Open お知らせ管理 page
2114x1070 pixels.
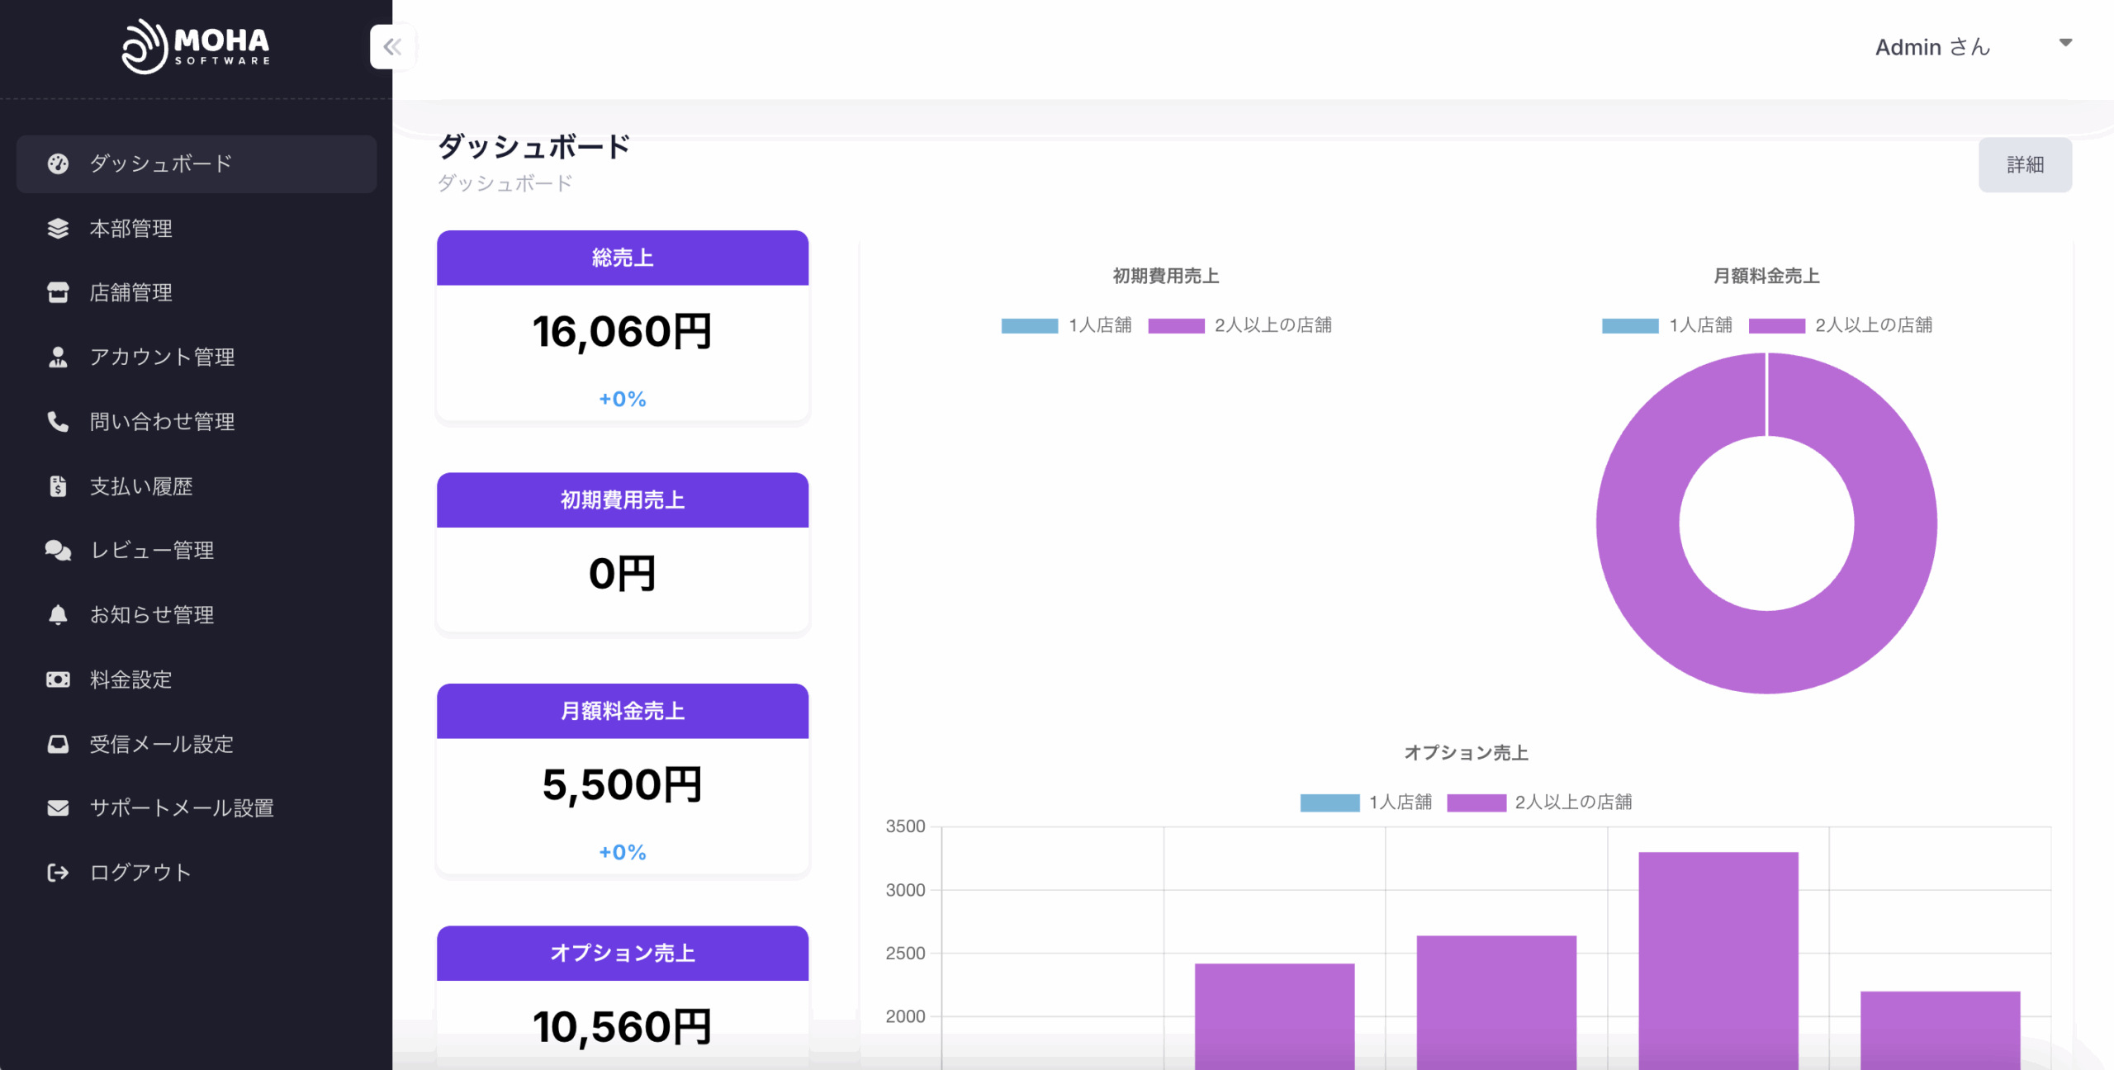(x=197, y=614)
